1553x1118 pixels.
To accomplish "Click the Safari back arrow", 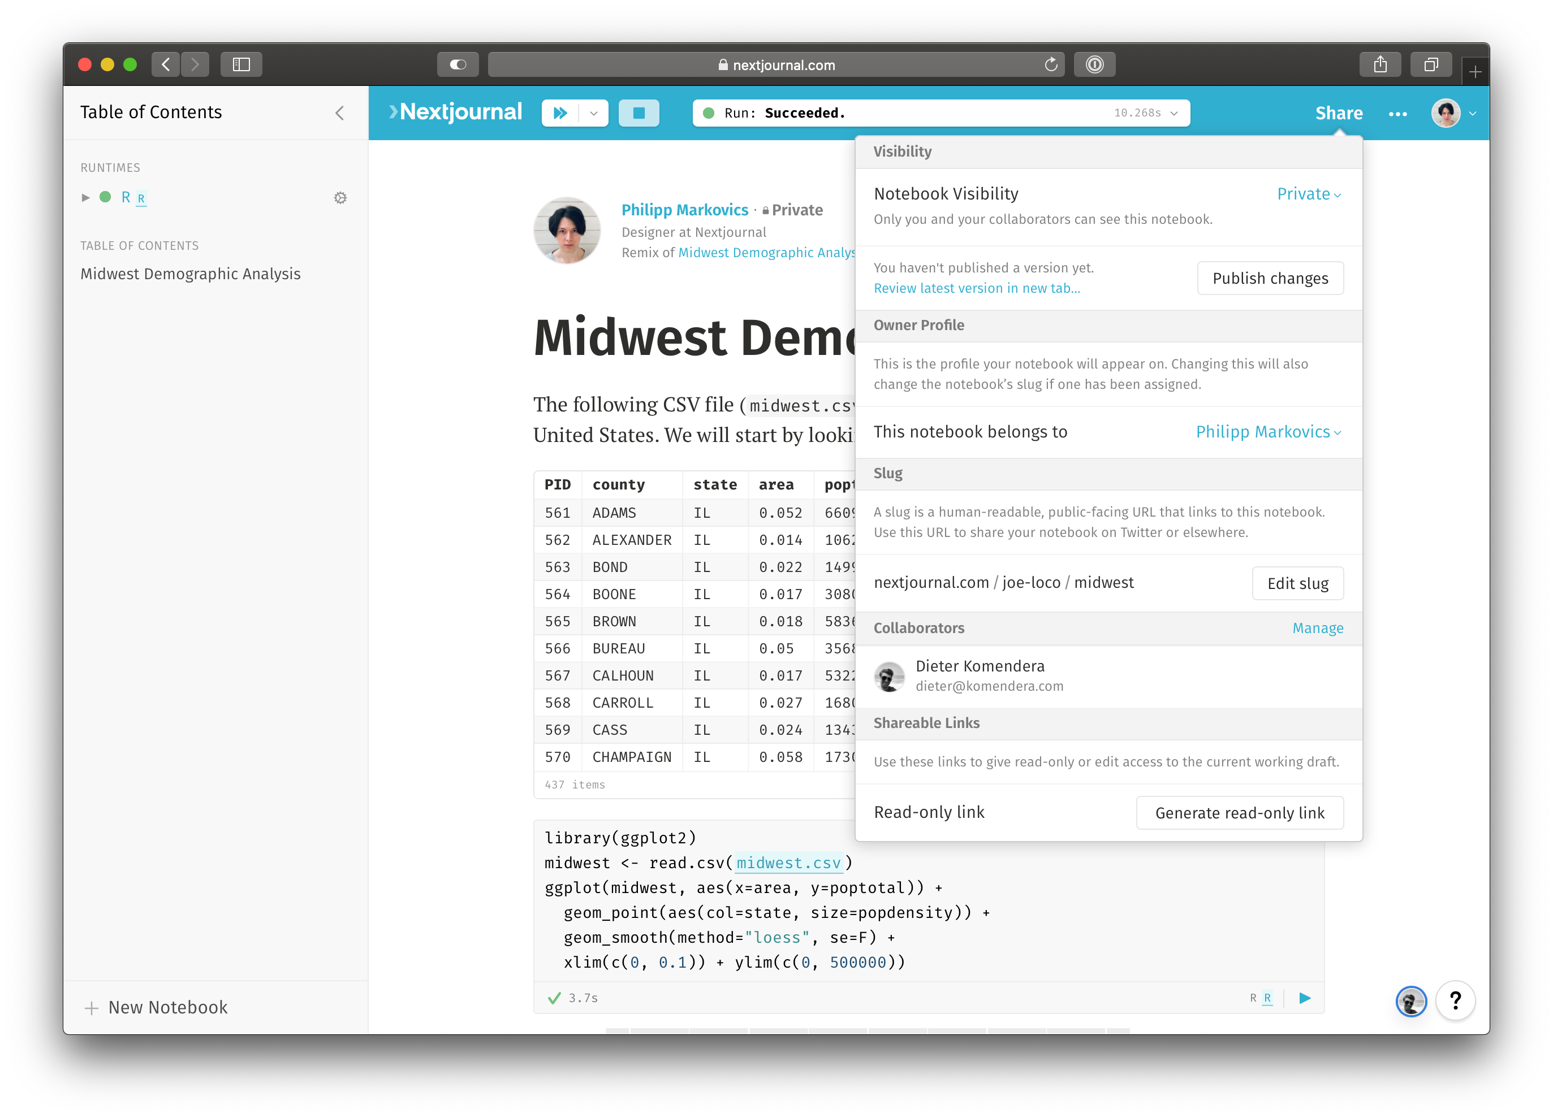I will point(166,64).
